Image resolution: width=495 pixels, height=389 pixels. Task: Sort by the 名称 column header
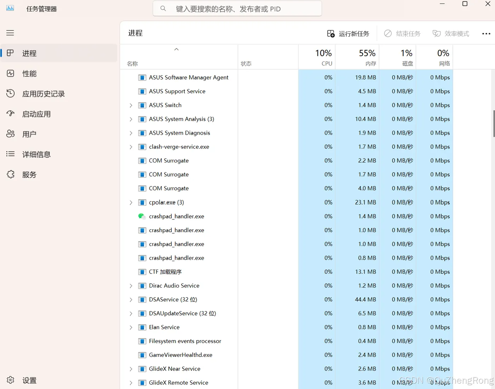pos(179,57)
